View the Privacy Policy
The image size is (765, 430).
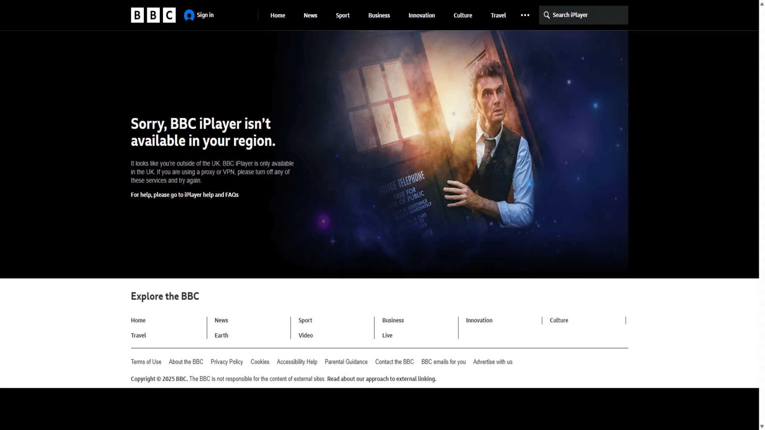pos(226,362)
